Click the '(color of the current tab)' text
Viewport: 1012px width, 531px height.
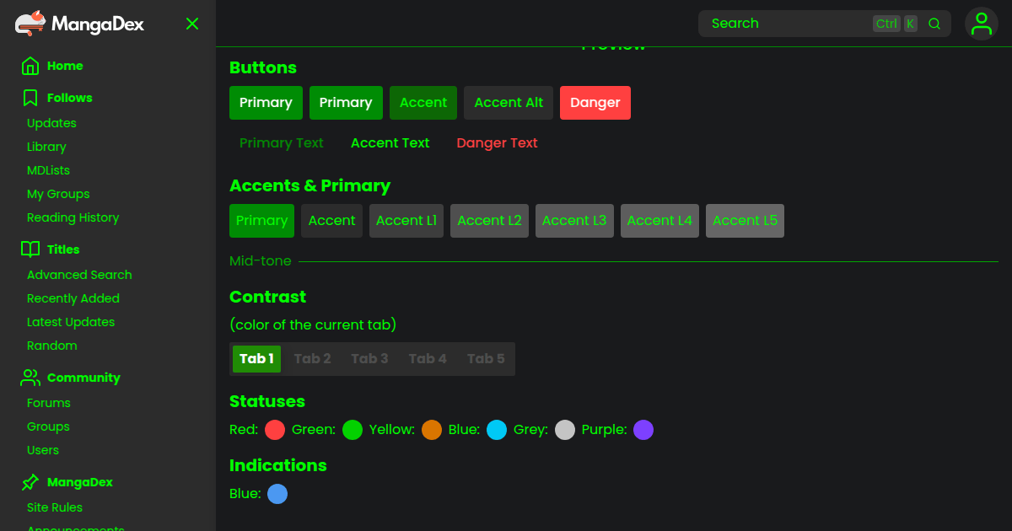point(313,325)
